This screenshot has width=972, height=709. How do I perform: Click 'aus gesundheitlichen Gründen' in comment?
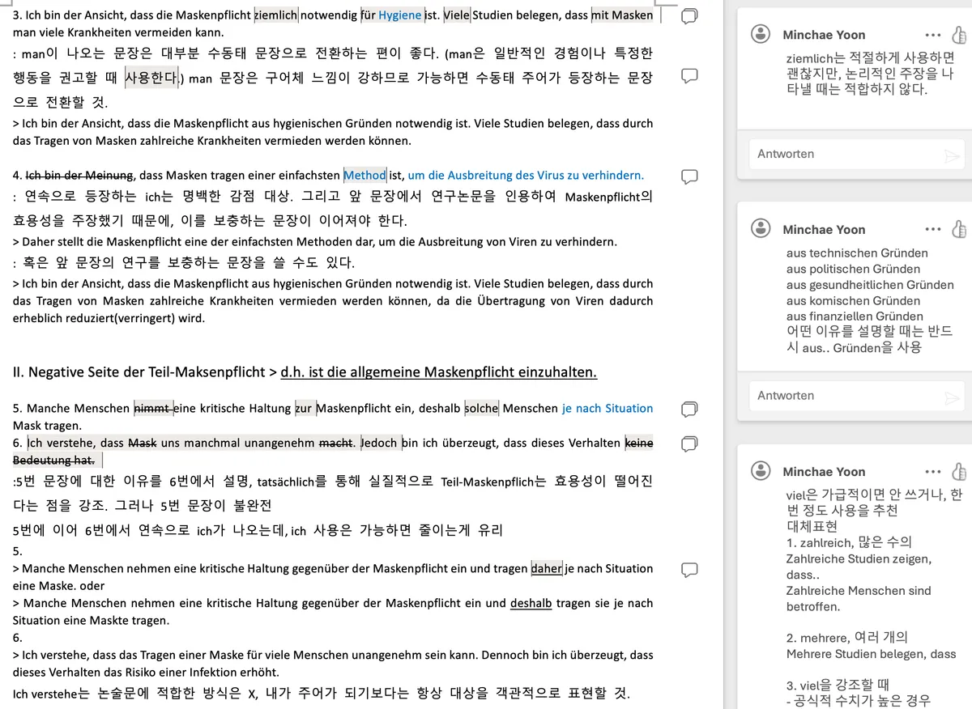[870, 285]
